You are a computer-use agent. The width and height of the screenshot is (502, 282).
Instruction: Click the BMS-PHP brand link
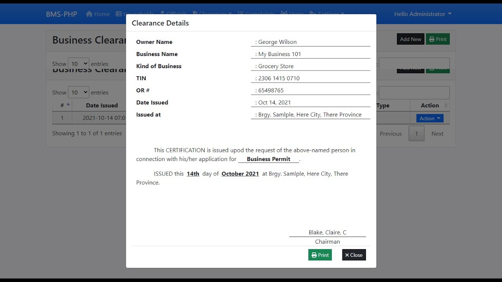[62, 14]
